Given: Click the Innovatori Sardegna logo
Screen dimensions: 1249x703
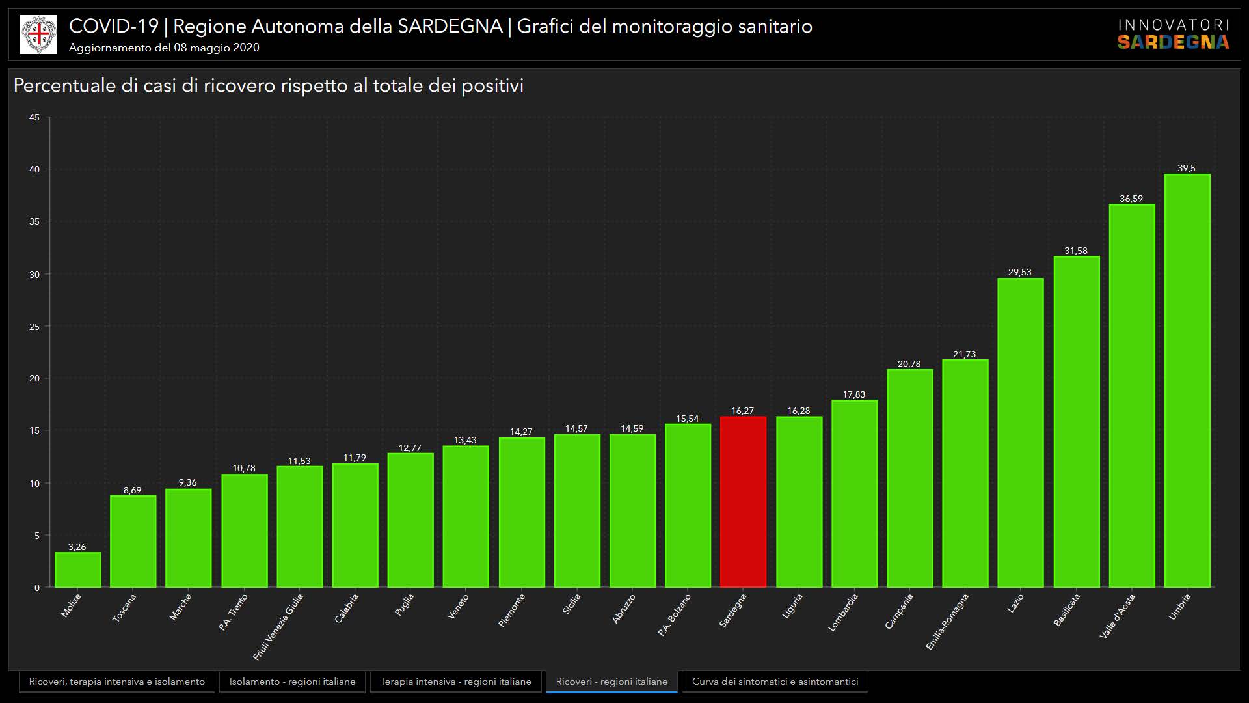Looking at the screenshot, I should coord(1173,34).
